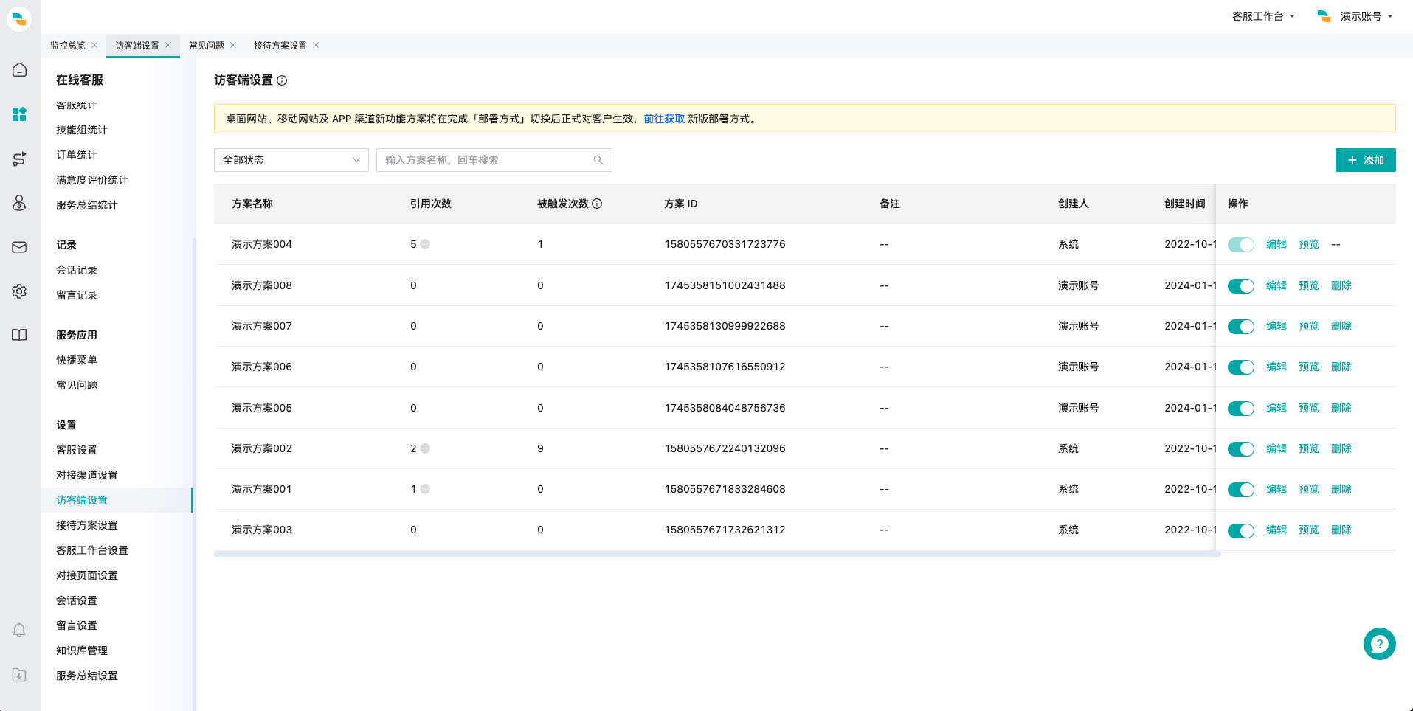Screen dimensions: 1413x711
Task: Switch to the 常见问题 tab
Action: (x=207, y=46)
